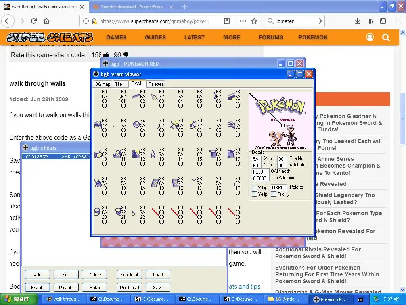Switch to the BG map tab
The image size is (406, 305).
[x=103, y=84]
